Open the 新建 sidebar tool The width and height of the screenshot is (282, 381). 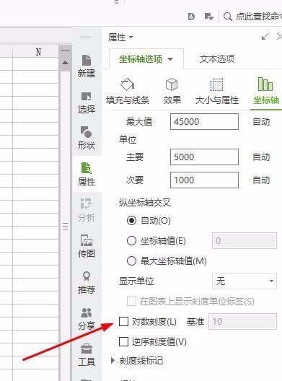pyautogui.click(x=87, y=66)
